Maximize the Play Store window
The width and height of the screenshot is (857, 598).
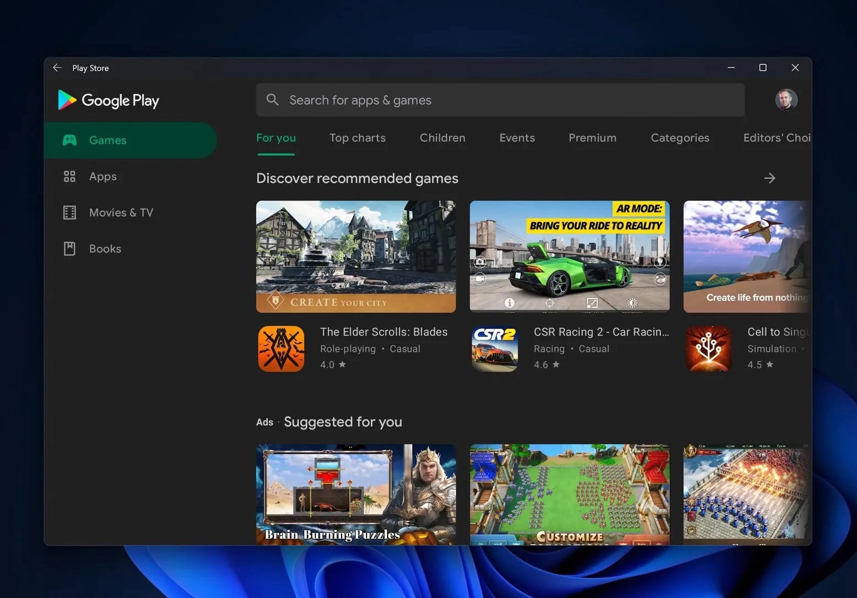pyautogui.click(x=763, y=68)
